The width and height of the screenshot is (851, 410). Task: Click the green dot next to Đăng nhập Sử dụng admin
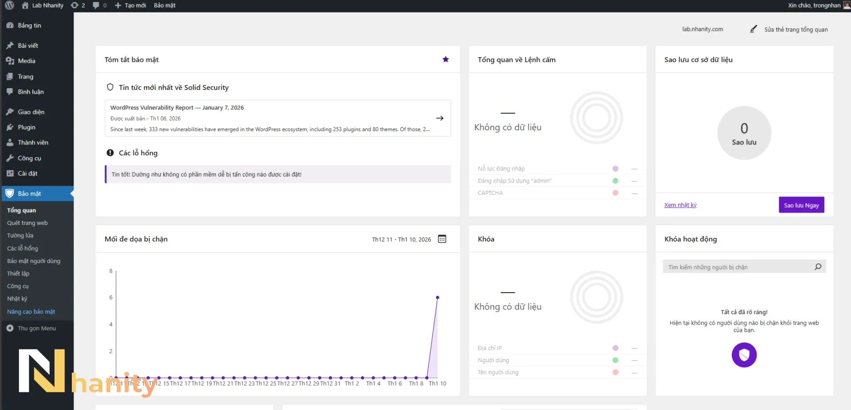(615, 181)
